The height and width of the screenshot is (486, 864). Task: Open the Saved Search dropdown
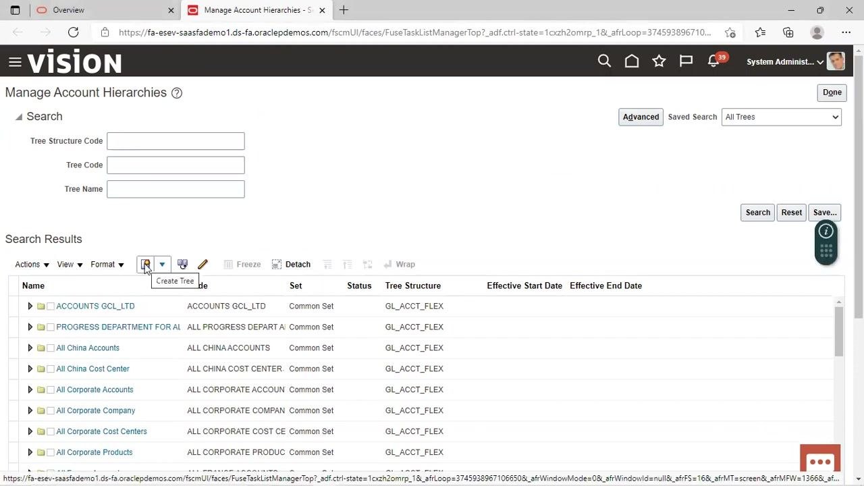tap(781, 117)
